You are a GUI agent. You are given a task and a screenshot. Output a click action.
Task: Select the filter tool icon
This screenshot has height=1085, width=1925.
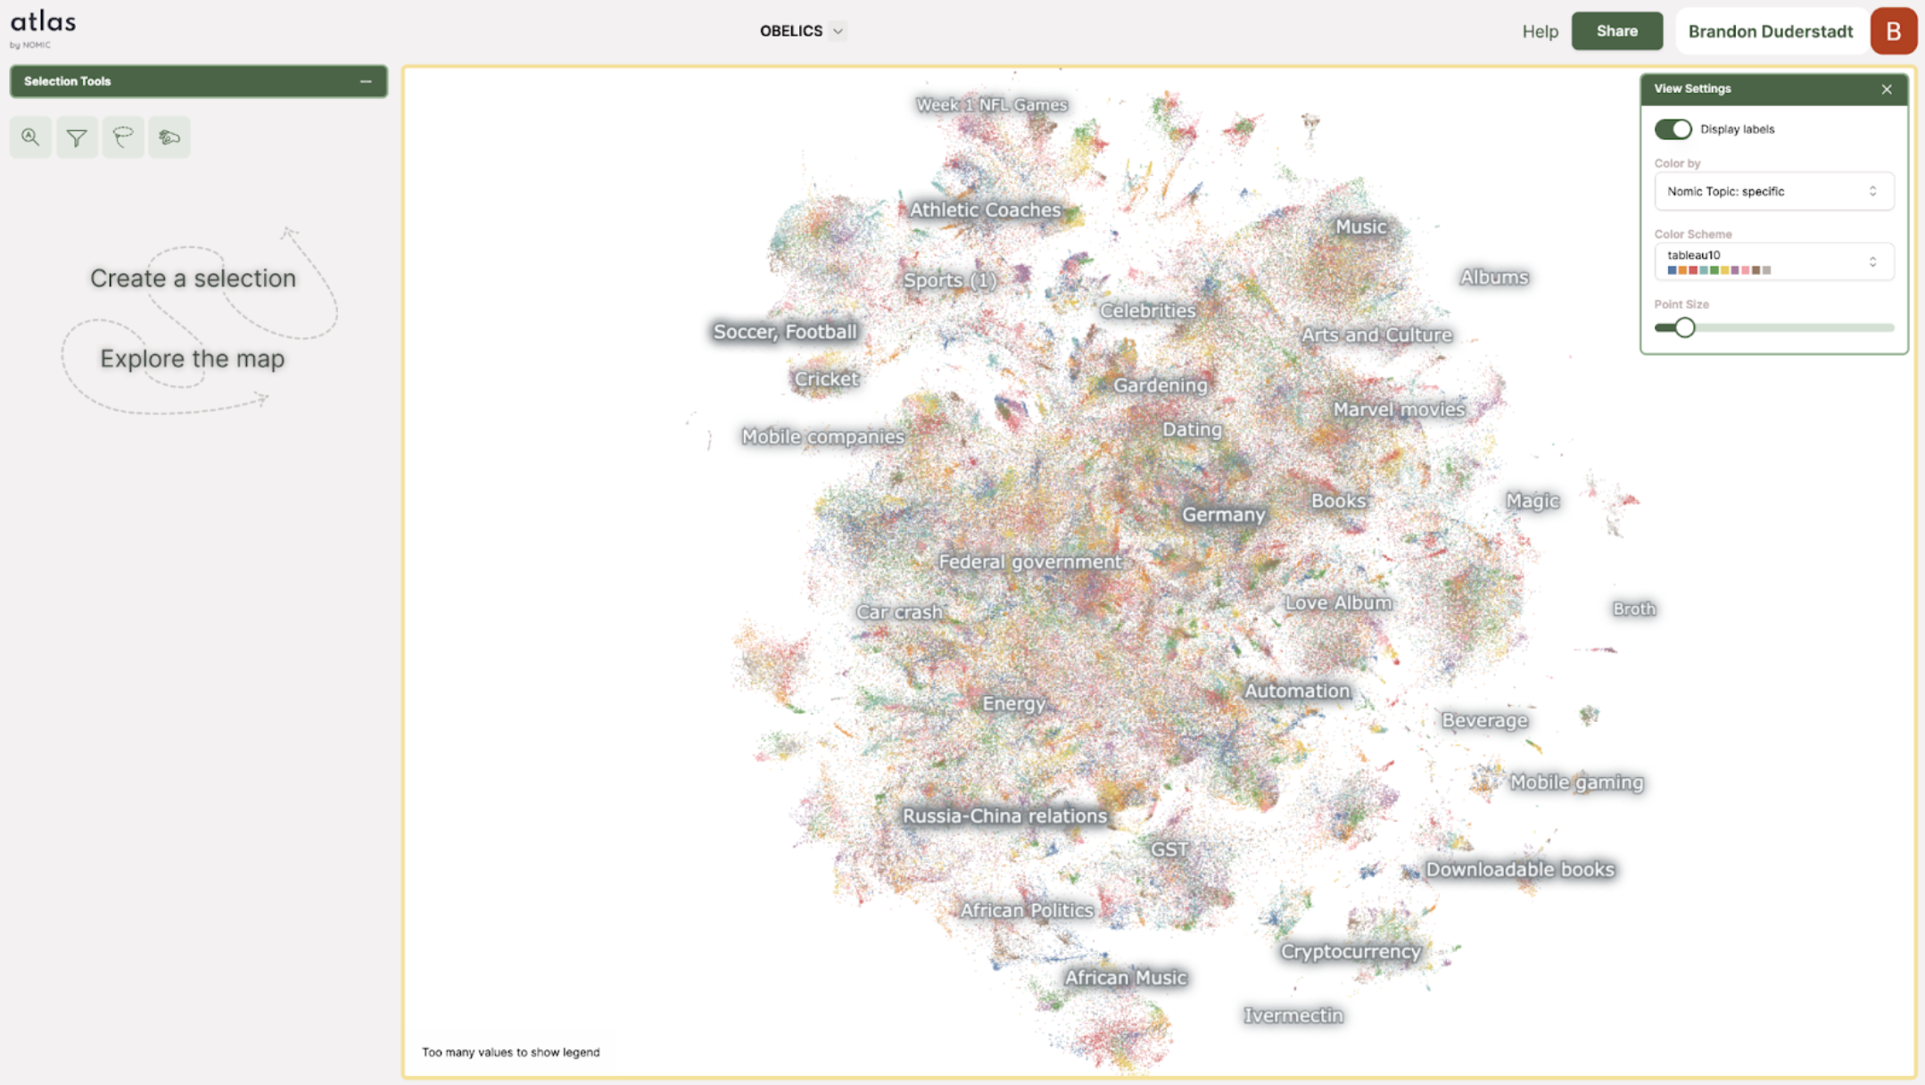click(x=77, y=137)
